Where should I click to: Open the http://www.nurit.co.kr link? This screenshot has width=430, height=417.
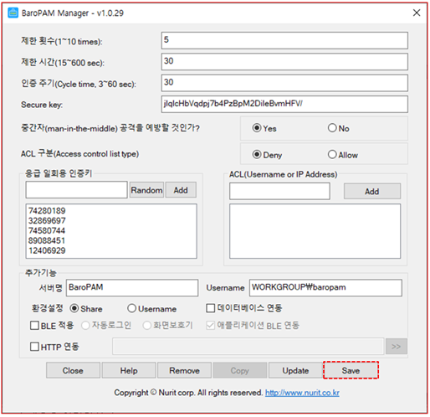pos(302,393)
